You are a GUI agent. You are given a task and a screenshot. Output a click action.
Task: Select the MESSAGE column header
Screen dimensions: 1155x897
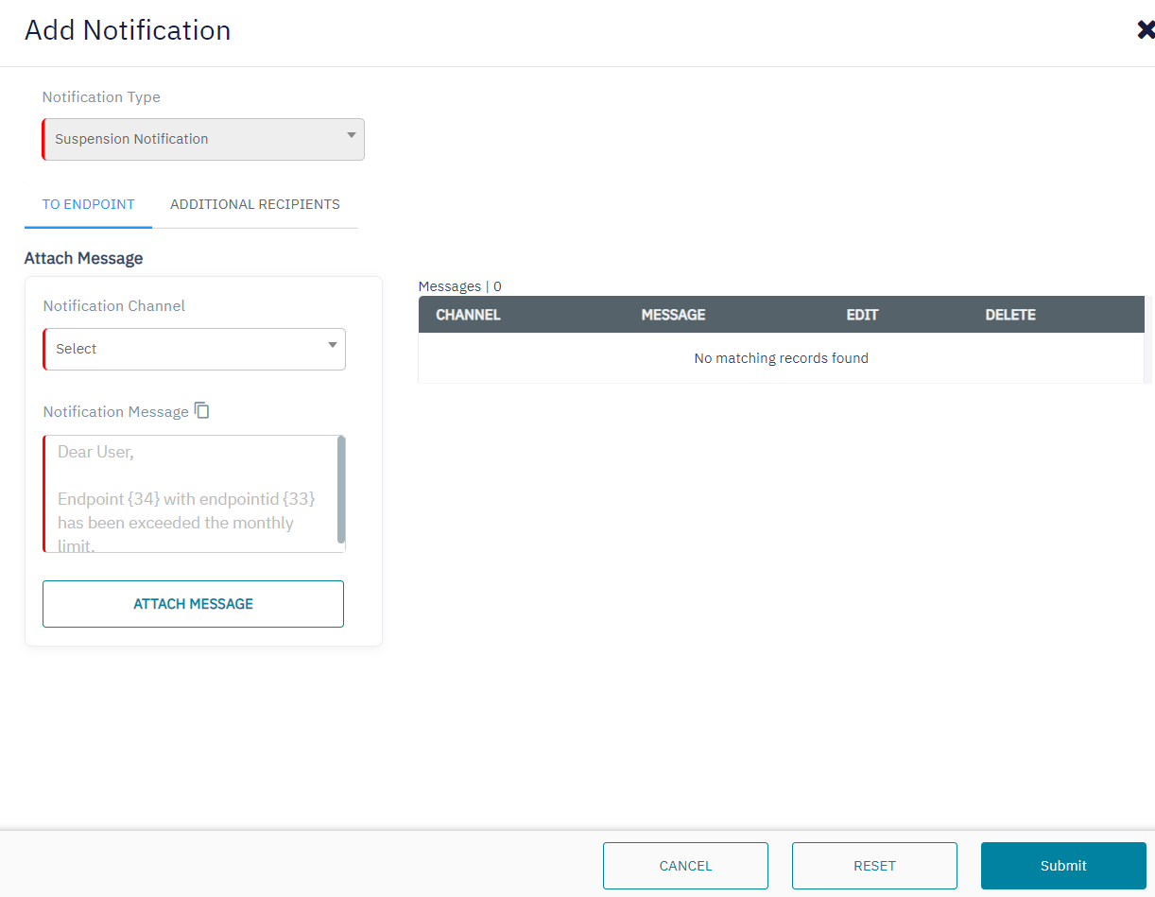click(x=673, y=315)
